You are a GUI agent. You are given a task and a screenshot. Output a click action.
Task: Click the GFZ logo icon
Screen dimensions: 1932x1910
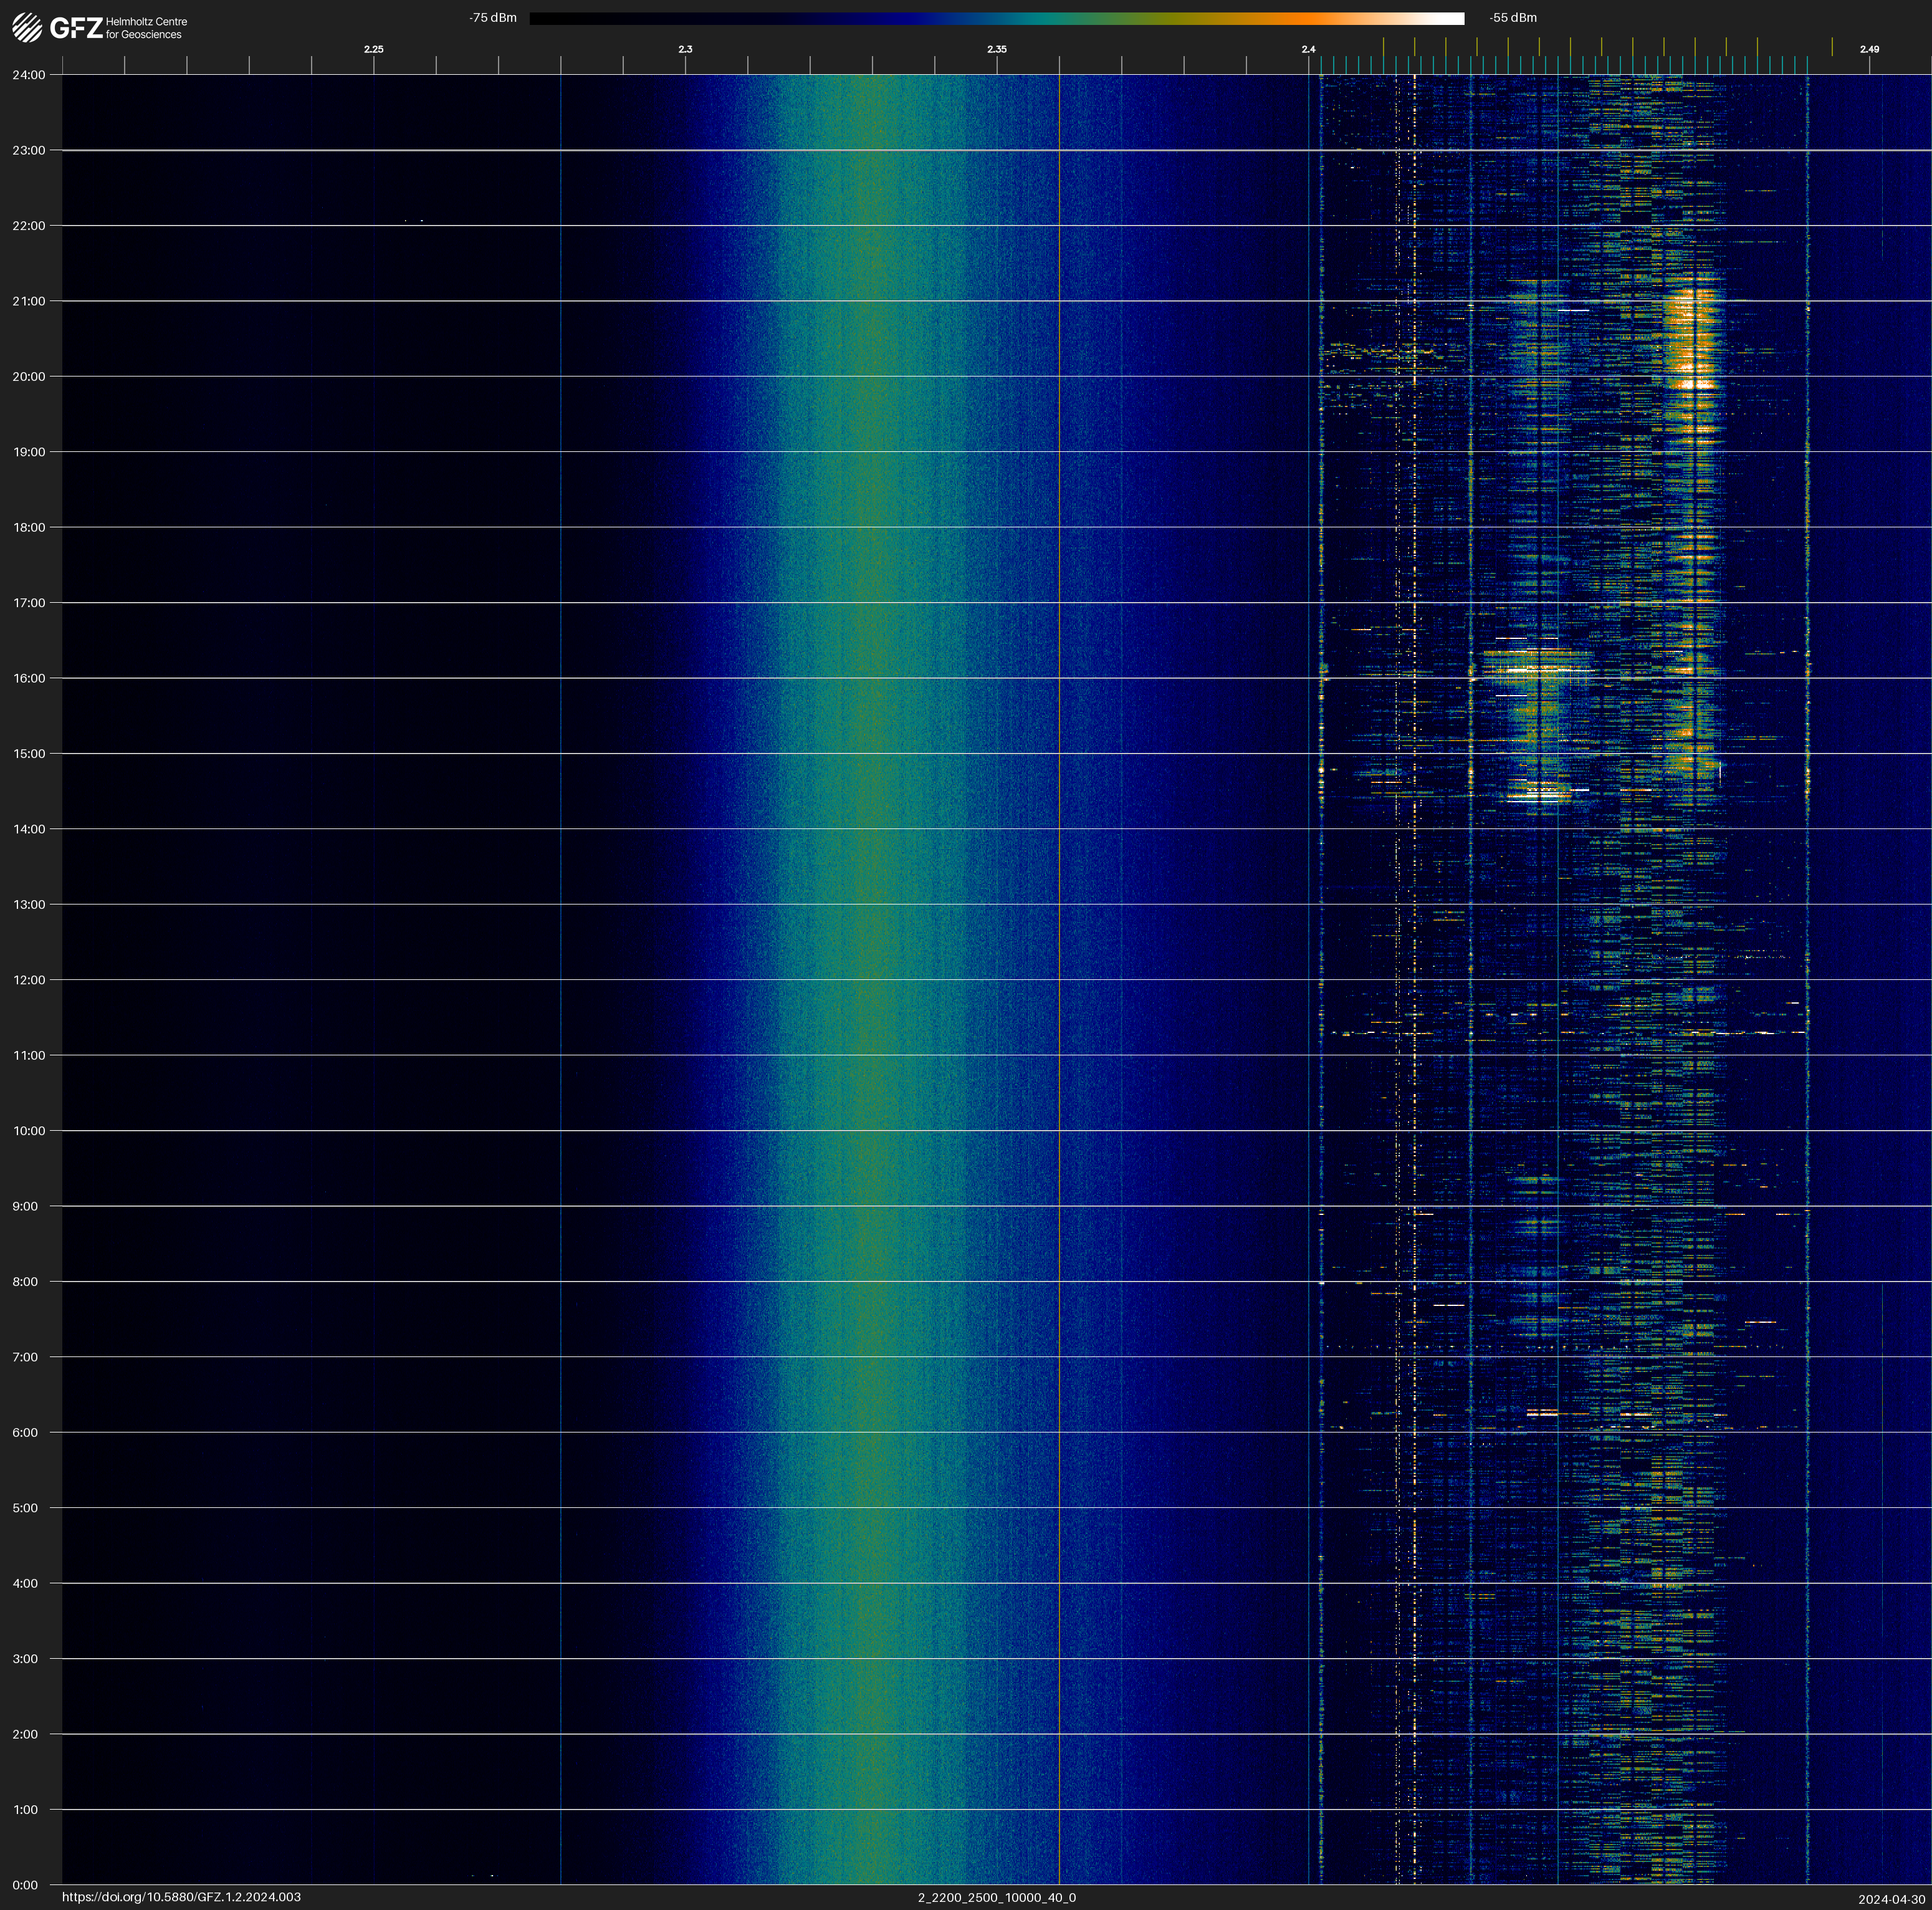click(x=28, y=27)
